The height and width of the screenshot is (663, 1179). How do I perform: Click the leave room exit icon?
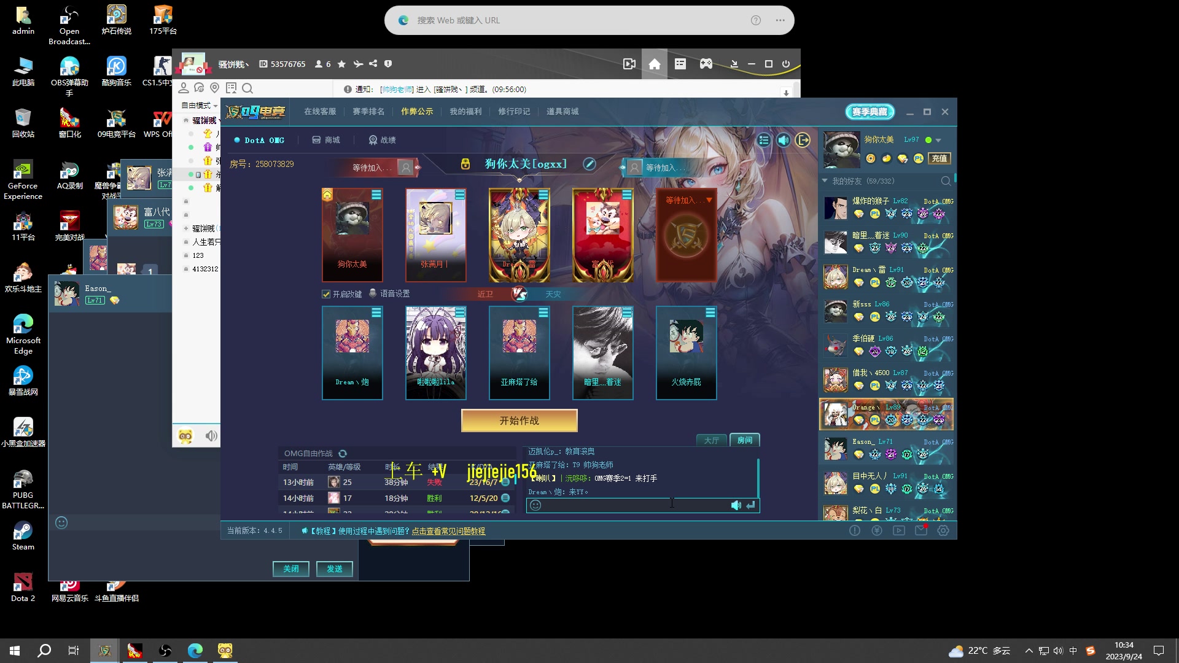tap(803, 140)
